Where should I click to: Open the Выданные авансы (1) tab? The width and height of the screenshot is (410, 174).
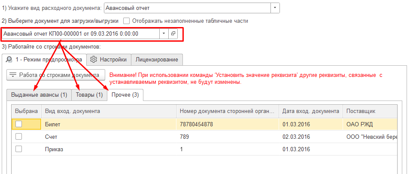[x=39, y=95]
